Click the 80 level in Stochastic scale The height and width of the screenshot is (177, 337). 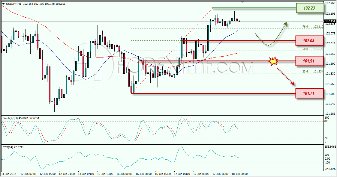pyautogui.click(x=326, y=121)
